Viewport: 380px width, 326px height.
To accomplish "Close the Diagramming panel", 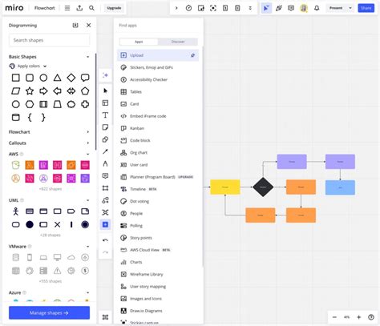I will pos(89,25).
